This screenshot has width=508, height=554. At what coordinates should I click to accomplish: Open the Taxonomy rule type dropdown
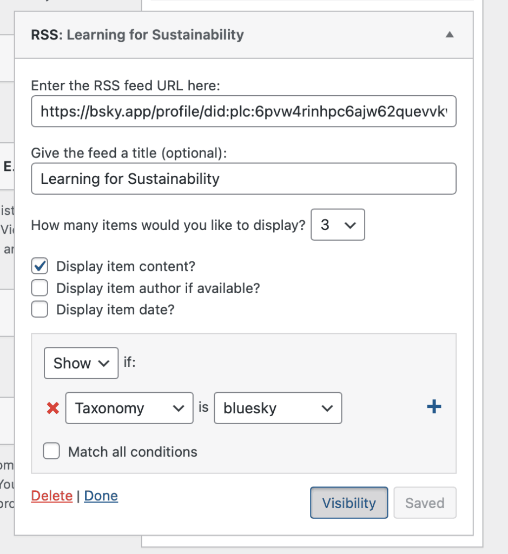pos(129,408)
